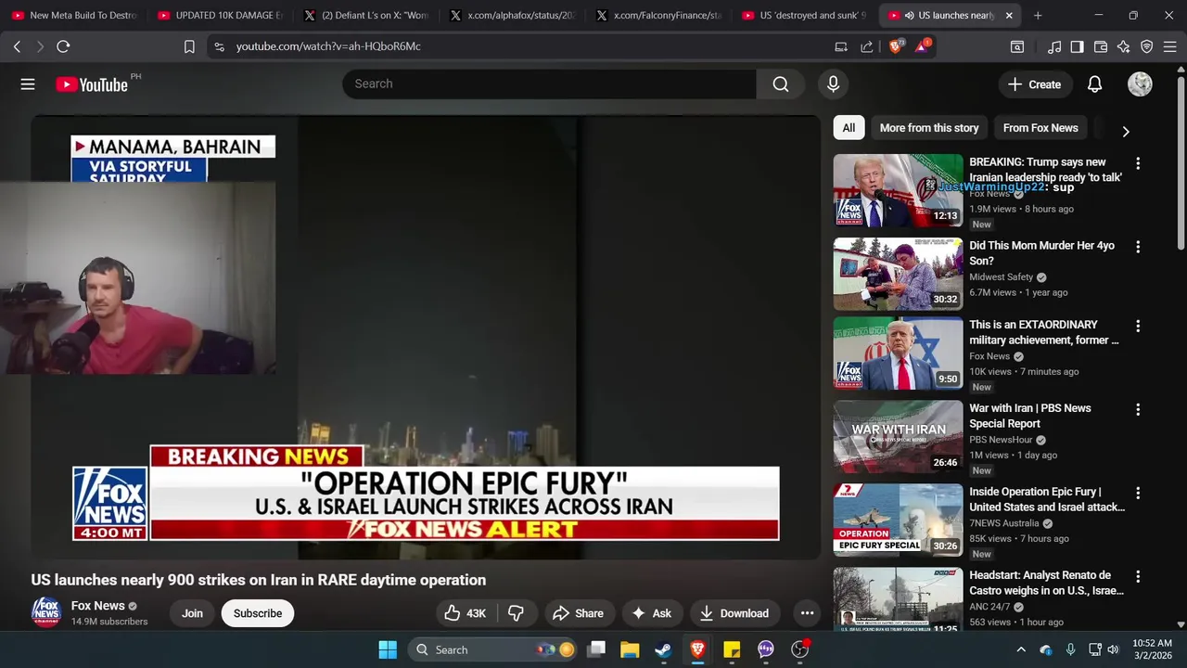Open Brave Rewards triangle icon
The height and width of the screenshot is (668, 1187).
[922, 46]
